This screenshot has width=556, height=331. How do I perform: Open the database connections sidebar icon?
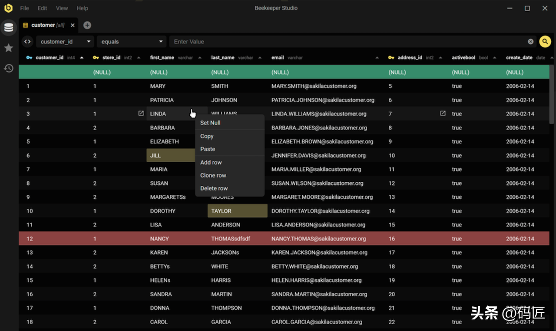(x=9, y=28)
